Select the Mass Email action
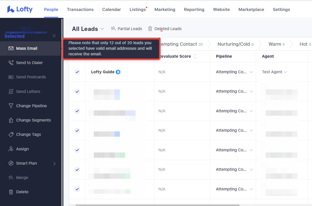Viewport: 312px width, 206px height. [30, 48]
